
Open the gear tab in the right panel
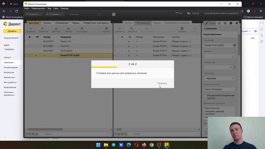225,23
